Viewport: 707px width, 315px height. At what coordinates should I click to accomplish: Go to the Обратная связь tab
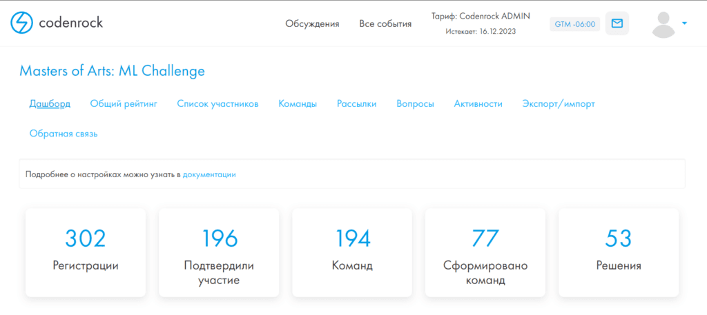click(64, 134)
